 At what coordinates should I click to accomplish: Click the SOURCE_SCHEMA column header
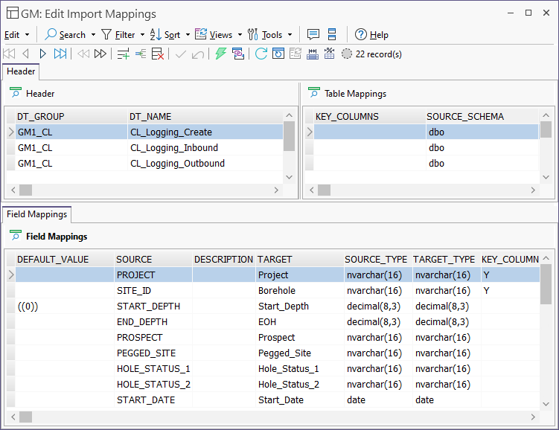click(482, 117)
